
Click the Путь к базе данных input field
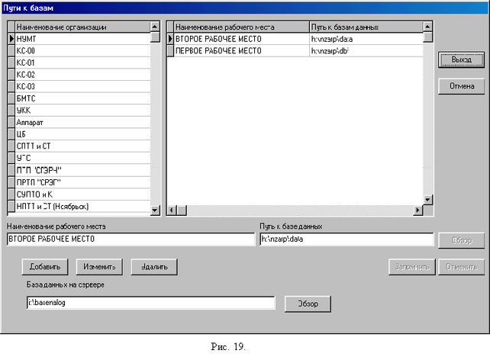point(347,239)
